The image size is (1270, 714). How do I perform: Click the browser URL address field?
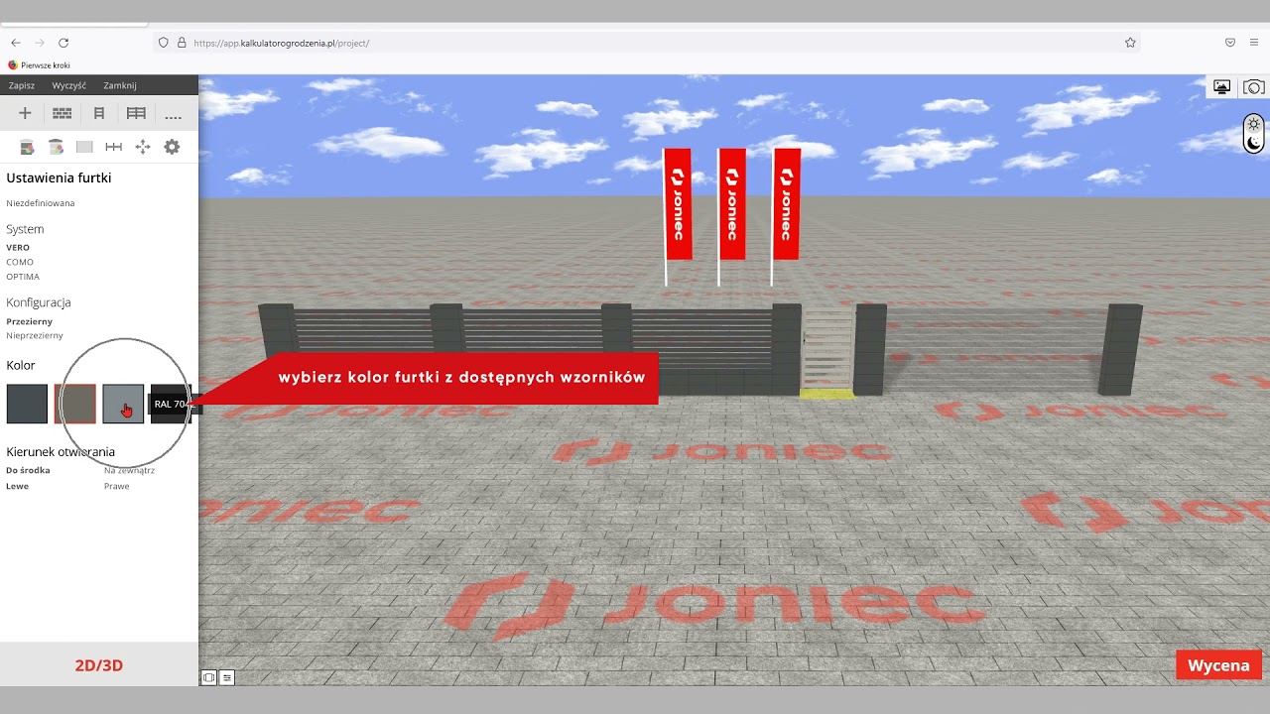click(645, 43)
